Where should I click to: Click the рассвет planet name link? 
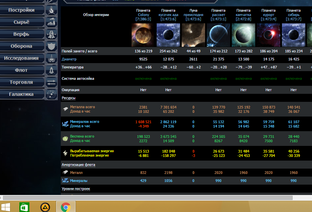click(x=218, y=15)
